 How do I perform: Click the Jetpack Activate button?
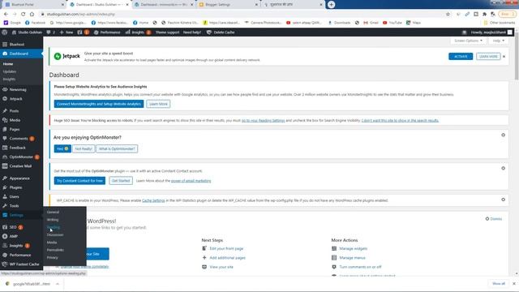(461, 57)
